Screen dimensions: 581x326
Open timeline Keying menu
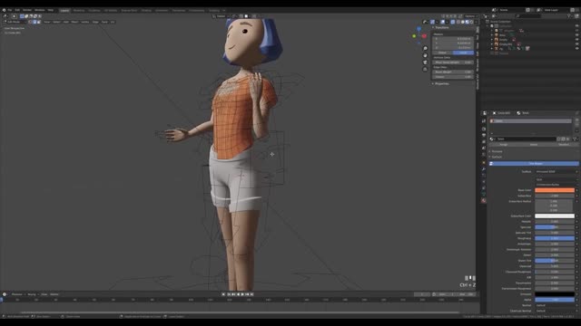tap(33, 294)
